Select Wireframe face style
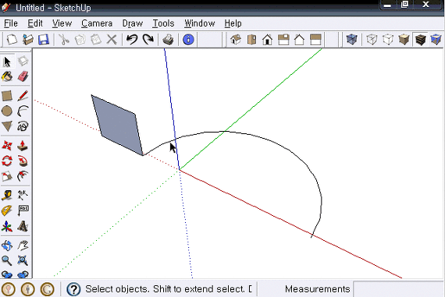Viewport: 445px width, 297px height. pyautogui.click(x=372, y=40)
